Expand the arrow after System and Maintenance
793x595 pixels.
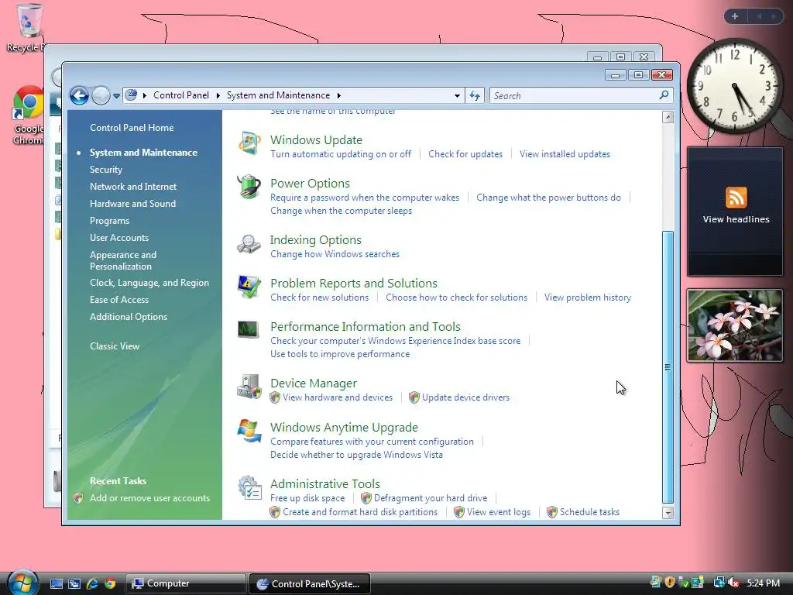(x=339, y=95)
